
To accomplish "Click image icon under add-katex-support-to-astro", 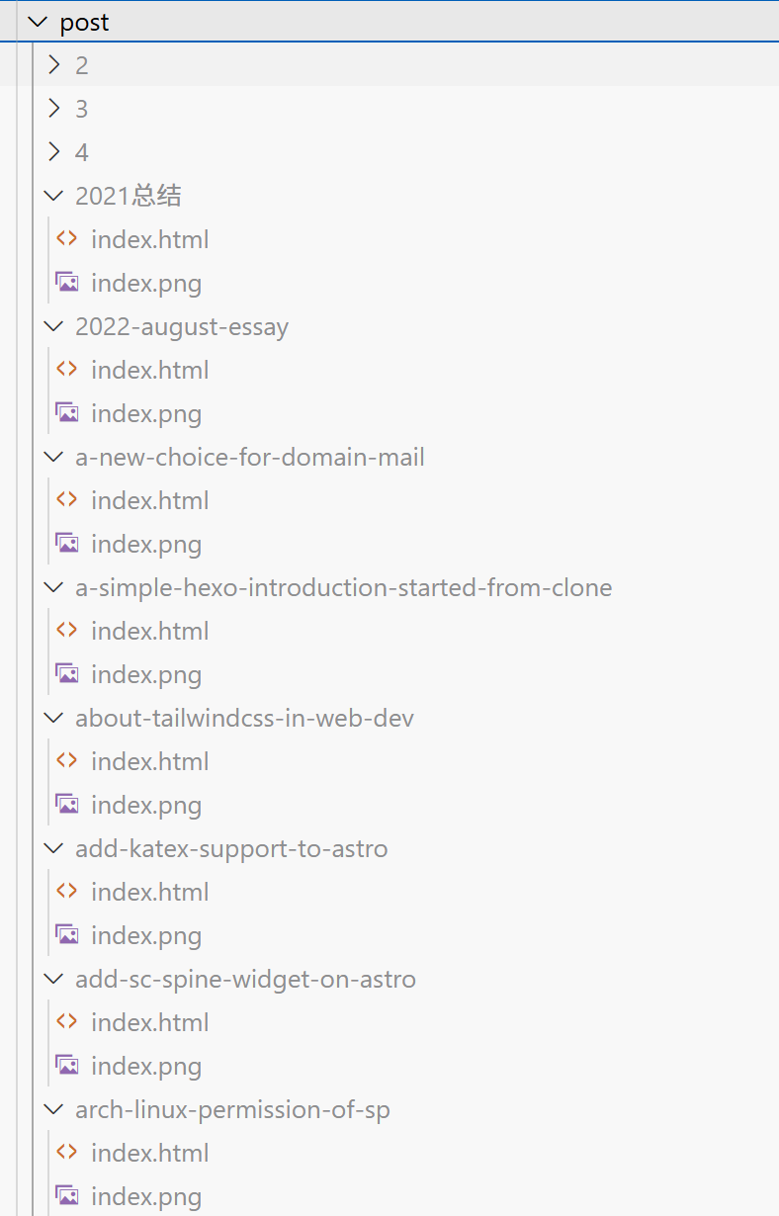I will coord(66,935).
